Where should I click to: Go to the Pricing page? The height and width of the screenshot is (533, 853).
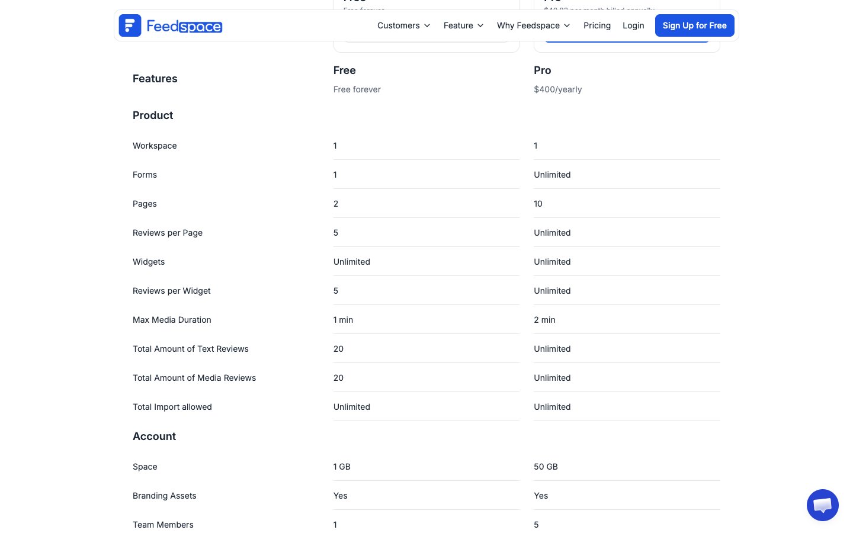[x=597, y=25]
